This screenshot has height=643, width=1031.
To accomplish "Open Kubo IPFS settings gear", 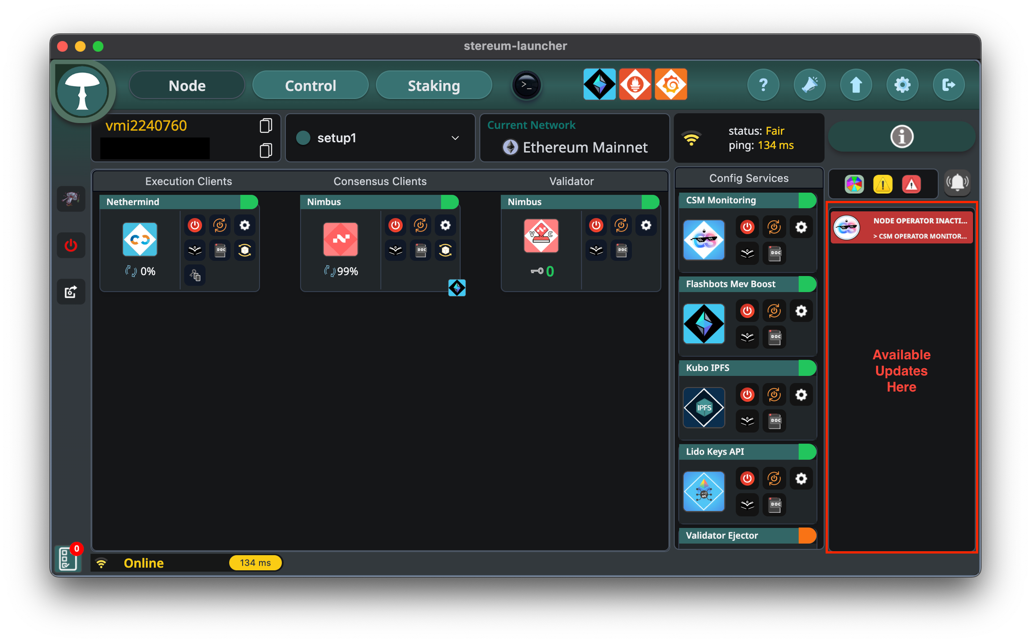I will [x=801, y=395].
